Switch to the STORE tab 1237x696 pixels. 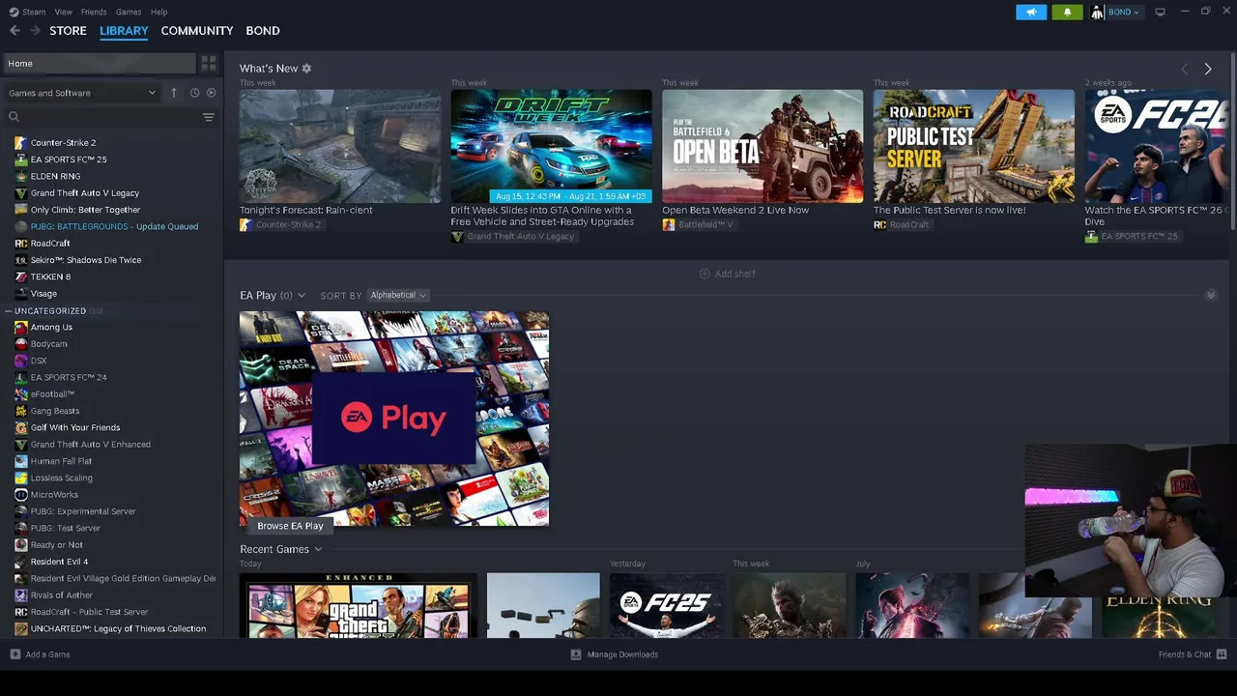click(x=68, y=31)
